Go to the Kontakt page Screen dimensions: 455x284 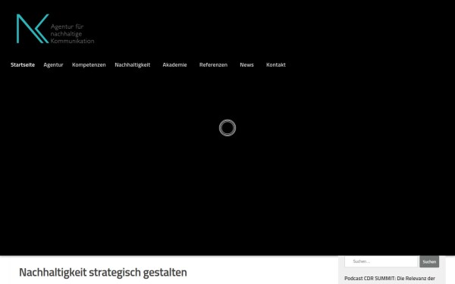276,64
